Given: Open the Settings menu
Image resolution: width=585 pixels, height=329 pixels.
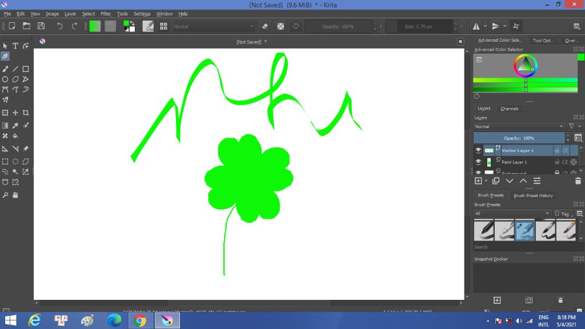Looking at the screenshot, I should click(x=142, y=14).
